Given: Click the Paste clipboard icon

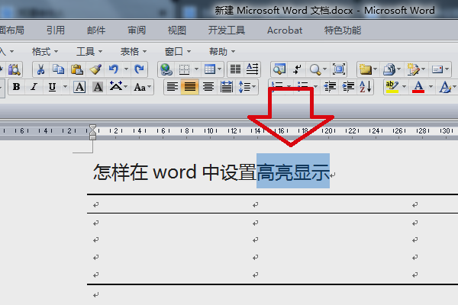Looking at the screenshot, I should pyautogui.click(x=77, y=69).
